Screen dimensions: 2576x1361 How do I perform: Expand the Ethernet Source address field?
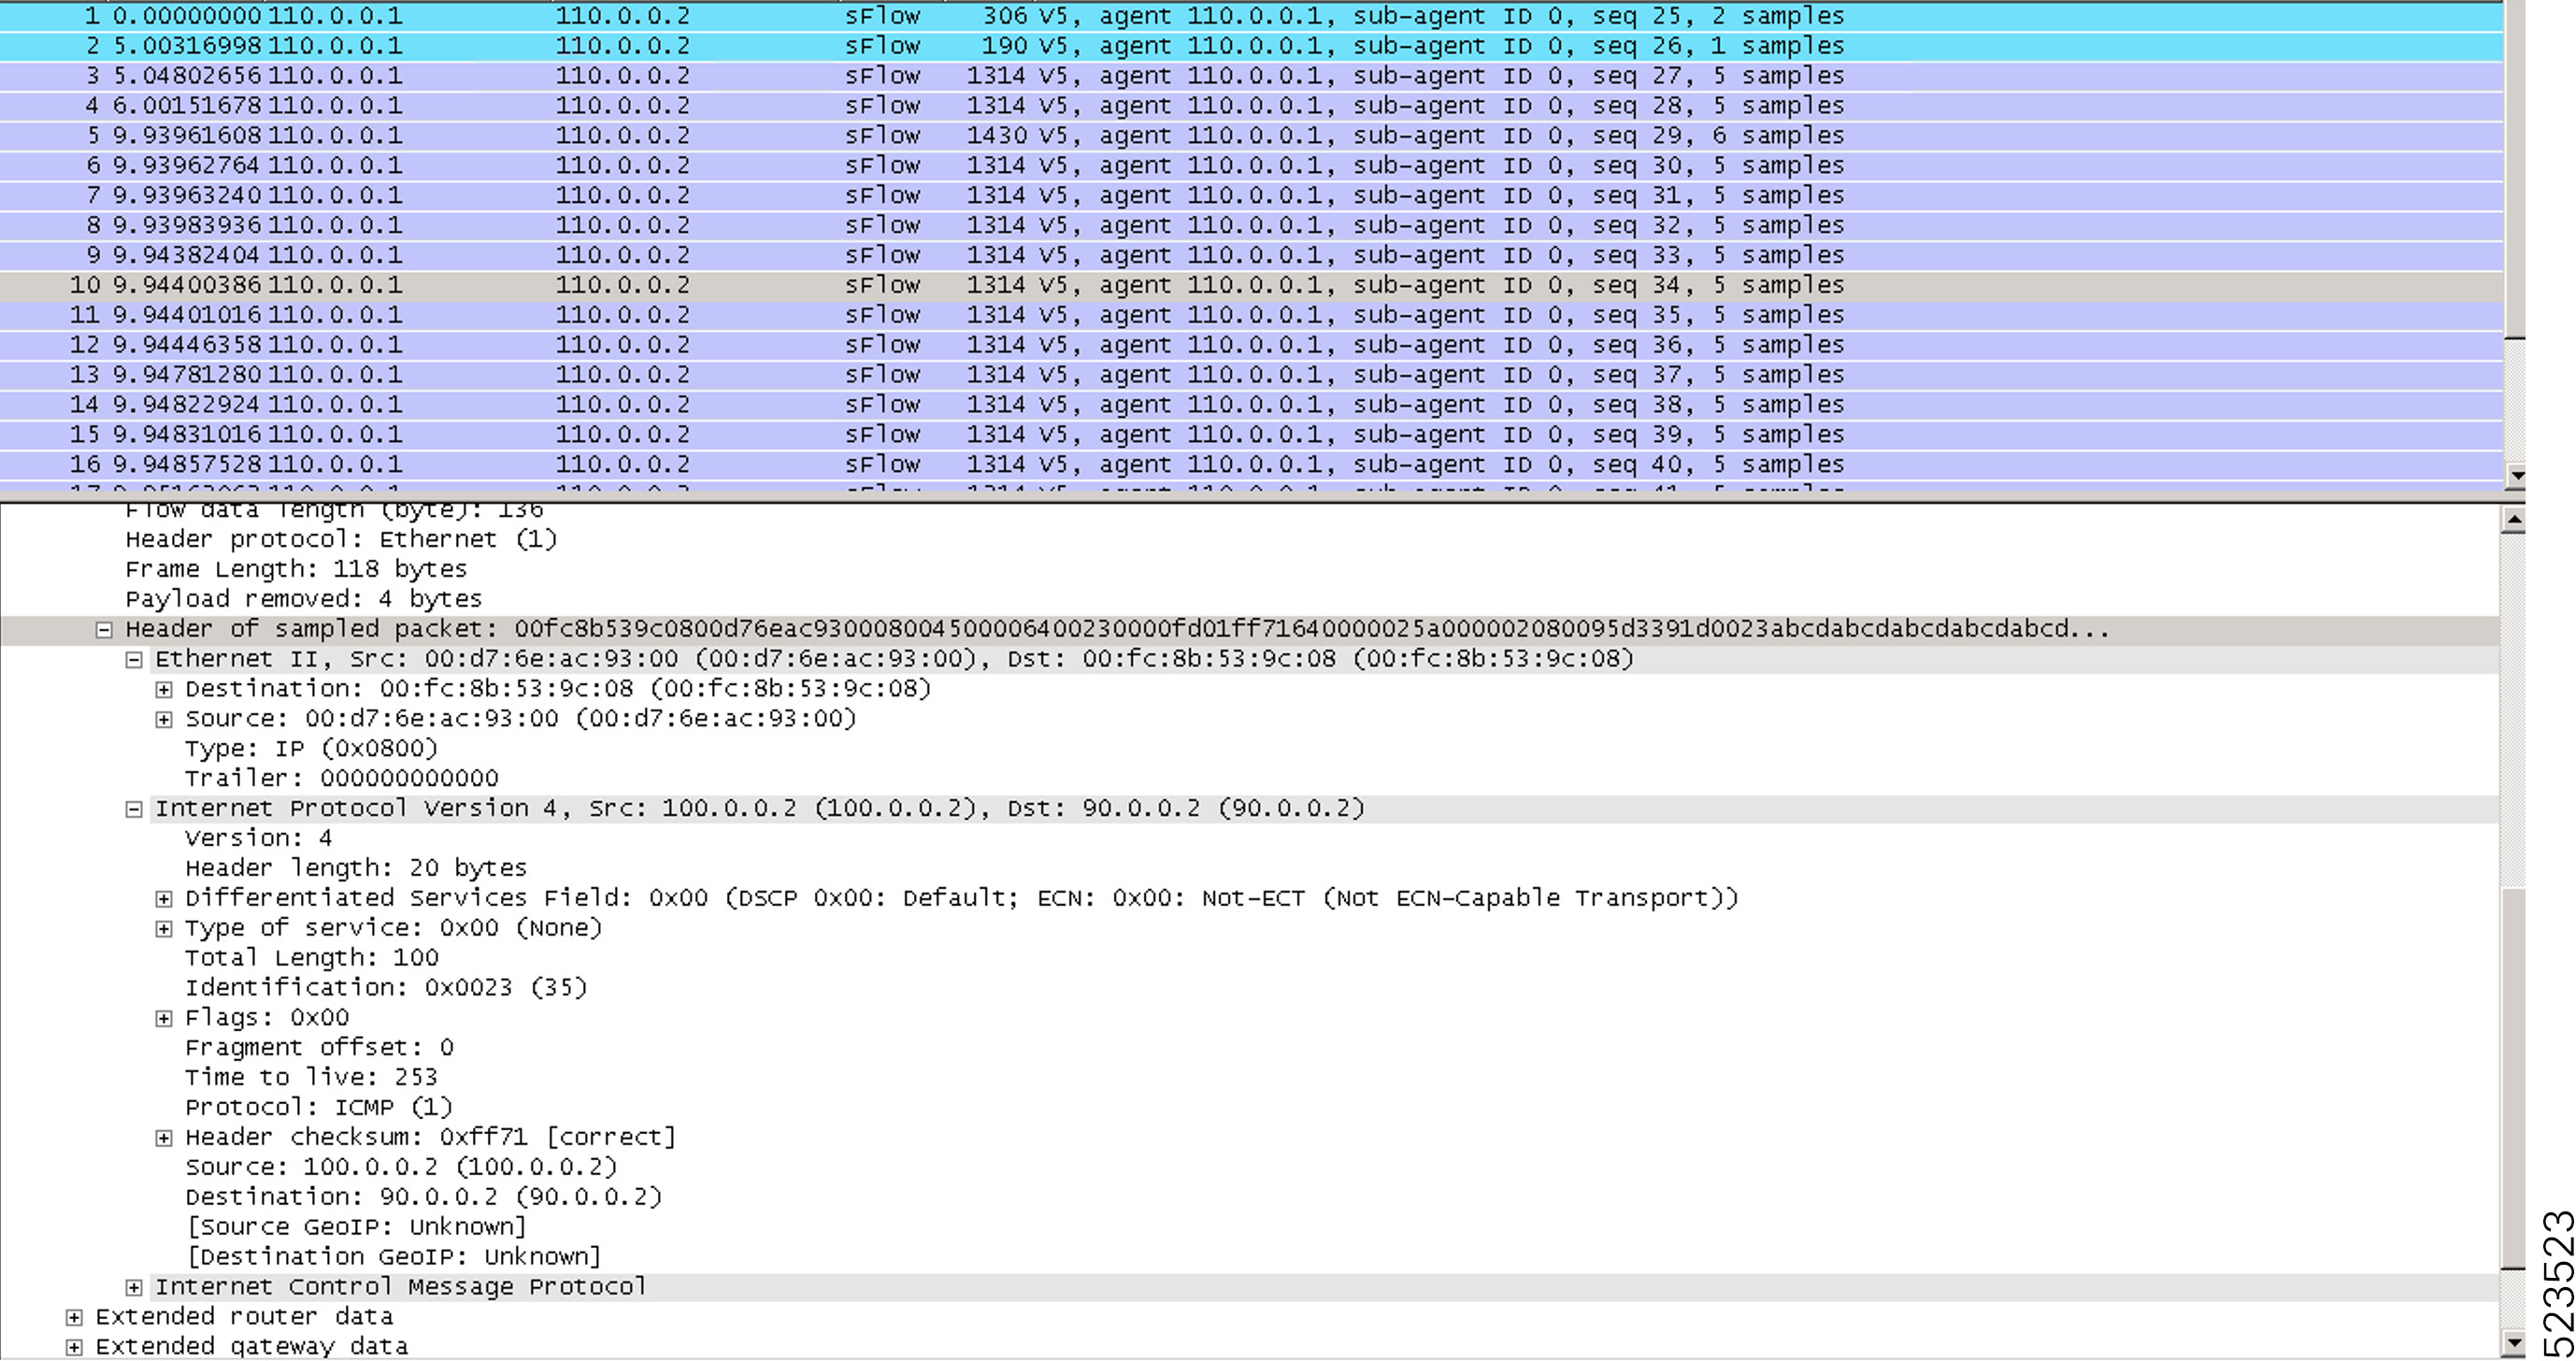click(164, 720)
